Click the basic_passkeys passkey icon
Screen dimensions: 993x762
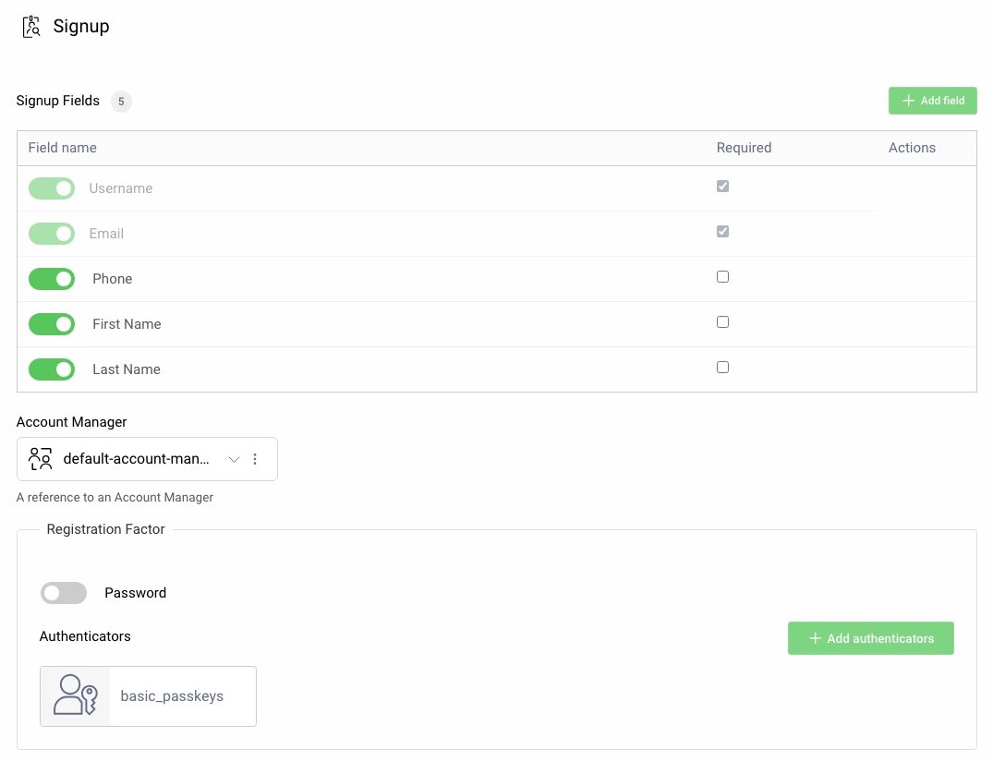(x=75, y=695)
